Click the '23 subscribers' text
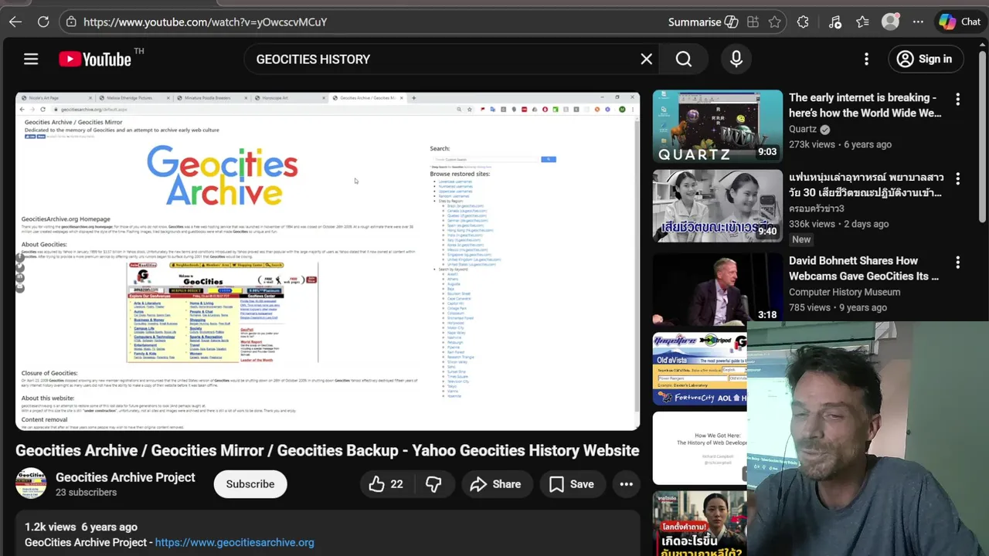Viewport: 989px width, 556px height. [86, 492]
